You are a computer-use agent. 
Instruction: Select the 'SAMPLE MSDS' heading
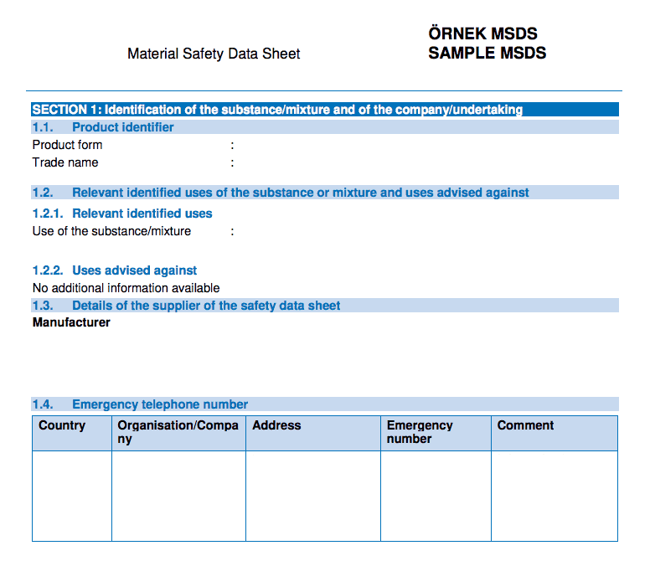pos(487,53)
